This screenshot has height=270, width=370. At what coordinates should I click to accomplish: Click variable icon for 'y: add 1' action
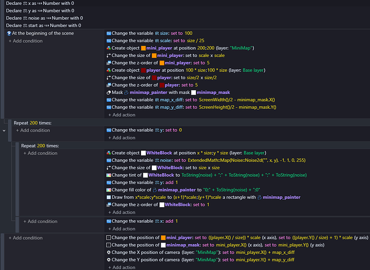[x=109, y=182]
